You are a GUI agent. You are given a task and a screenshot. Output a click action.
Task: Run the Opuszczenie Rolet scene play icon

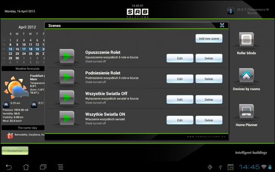click(x=67, y=56)
